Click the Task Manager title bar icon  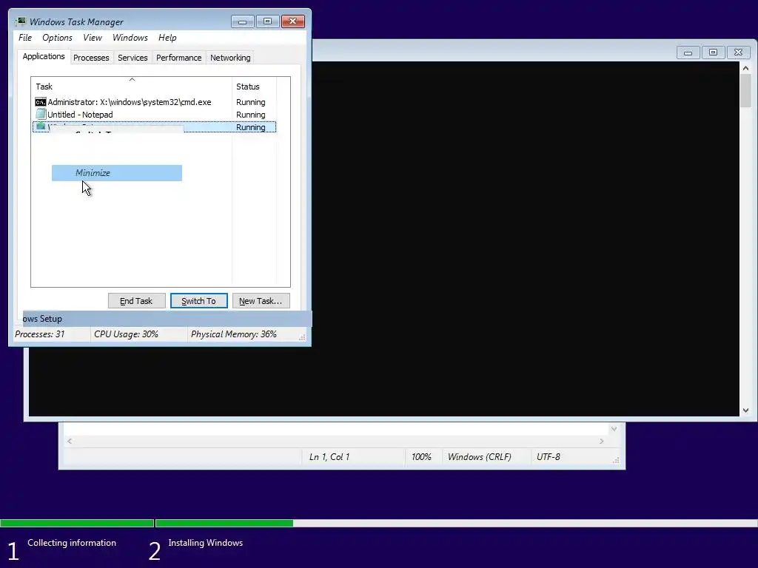(x=20, y=21)
